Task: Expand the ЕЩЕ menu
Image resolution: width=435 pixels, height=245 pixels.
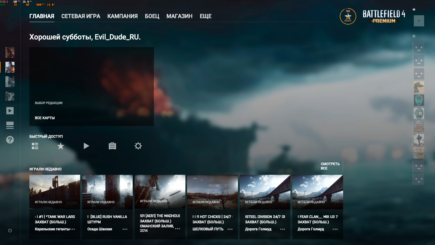Action: pyautogui.click(x=206, y=16)
